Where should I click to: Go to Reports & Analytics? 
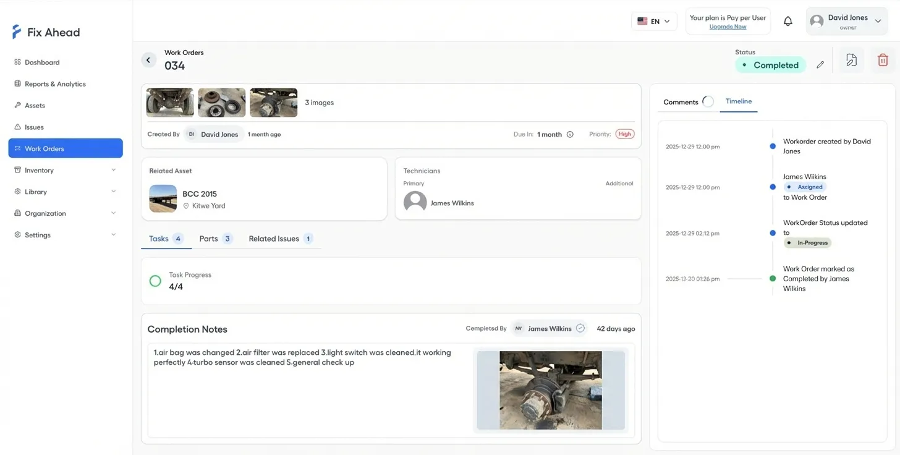[55, 84]
